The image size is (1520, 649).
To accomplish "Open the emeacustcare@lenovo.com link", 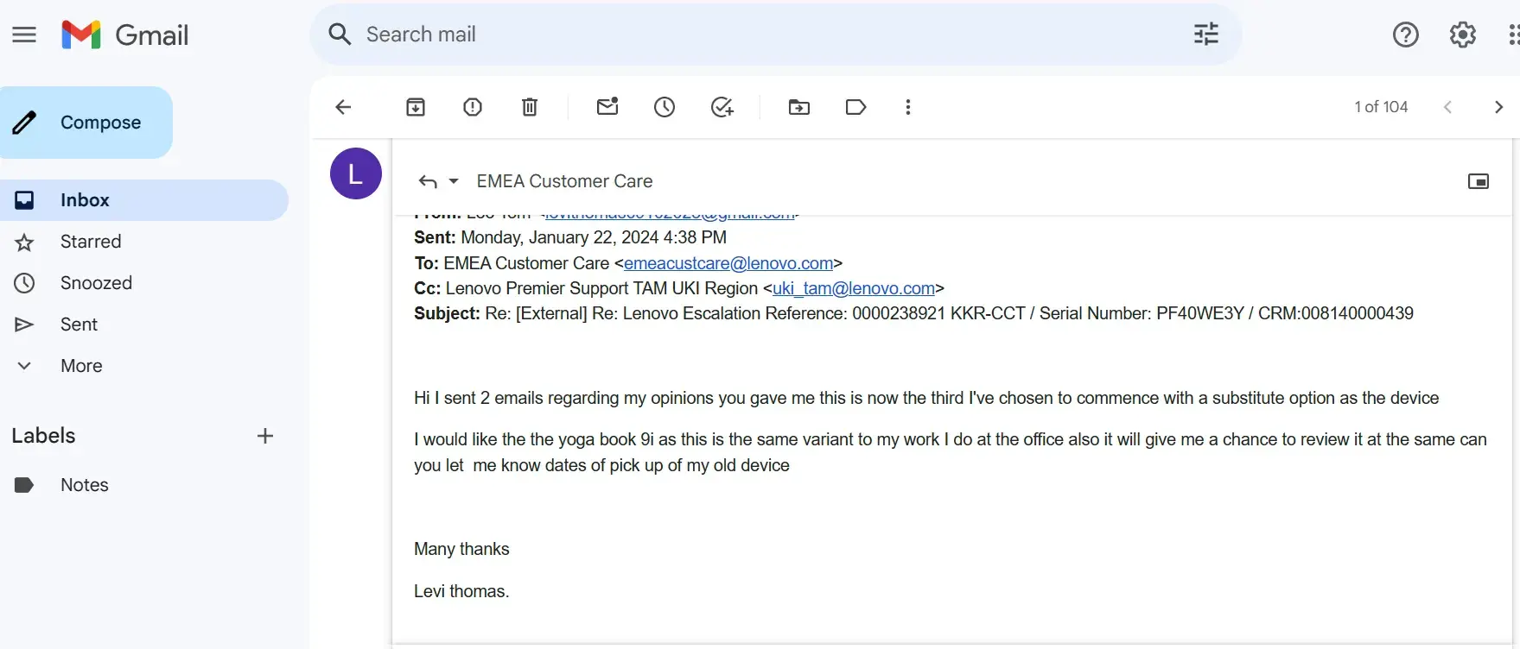I will [x=728, y=263].
